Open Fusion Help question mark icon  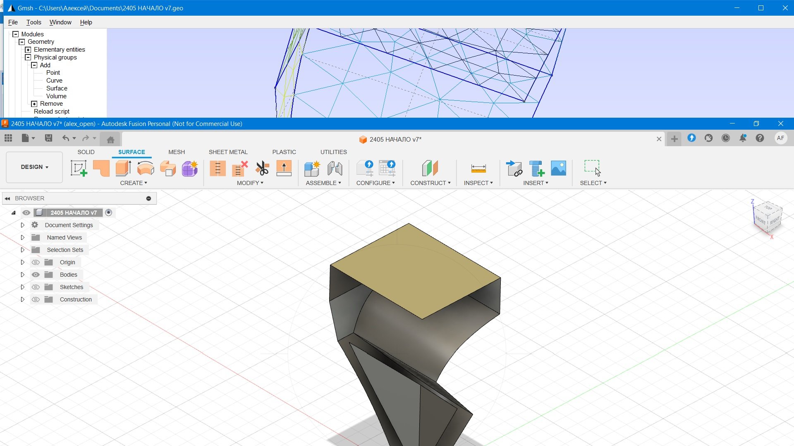pos(760,138)
